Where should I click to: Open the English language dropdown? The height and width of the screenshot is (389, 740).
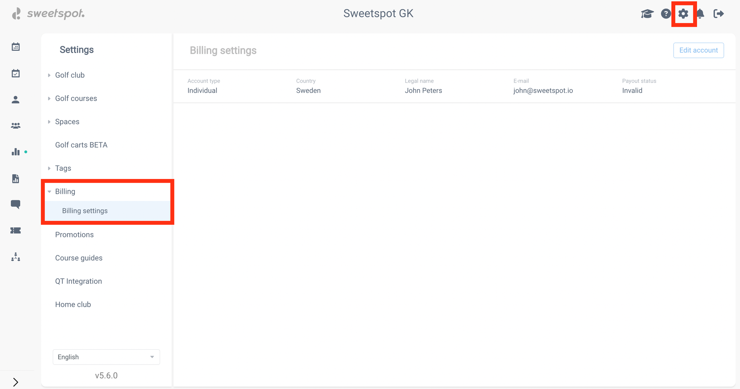click(x=106, y=357)
